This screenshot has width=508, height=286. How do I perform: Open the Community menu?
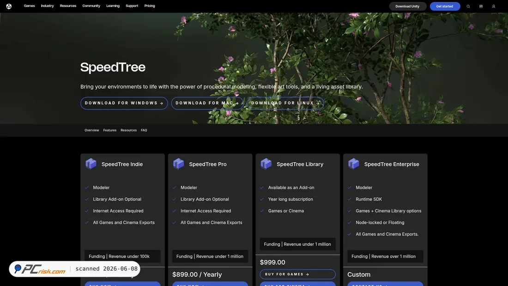click(x=91, y=6)
